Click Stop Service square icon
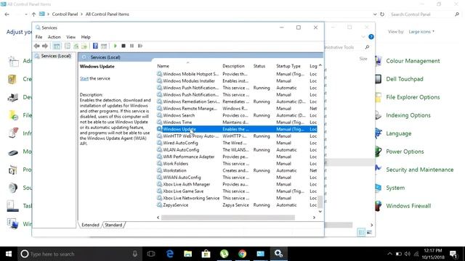Screen dimensions: 465x261 124,46
